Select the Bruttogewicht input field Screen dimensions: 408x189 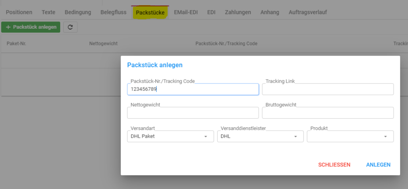click(x=328, y=113)
